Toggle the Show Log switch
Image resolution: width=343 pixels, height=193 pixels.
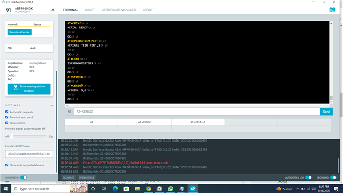333,177
